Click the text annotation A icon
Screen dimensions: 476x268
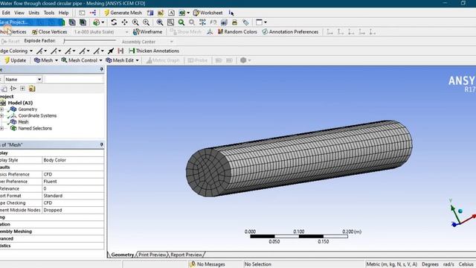pyautogui.click(x=171, y=13)
